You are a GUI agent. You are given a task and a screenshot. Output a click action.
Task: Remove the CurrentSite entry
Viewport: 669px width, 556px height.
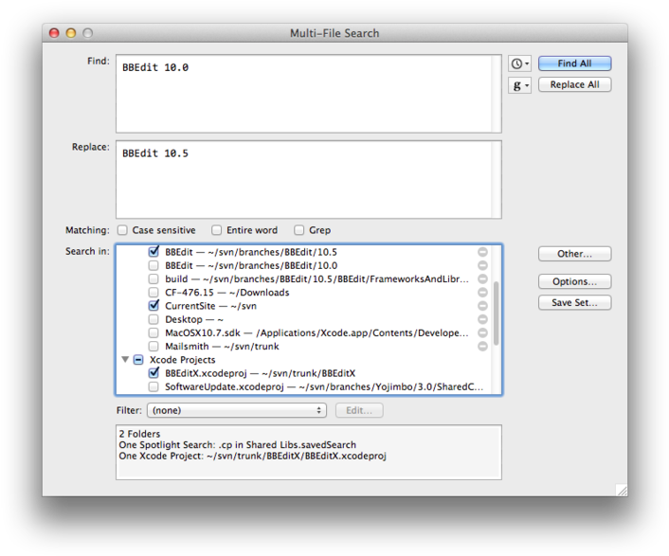482,306
